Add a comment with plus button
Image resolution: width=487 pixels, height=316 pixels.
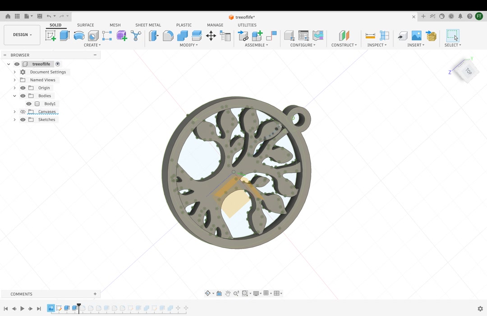(95, 294)
